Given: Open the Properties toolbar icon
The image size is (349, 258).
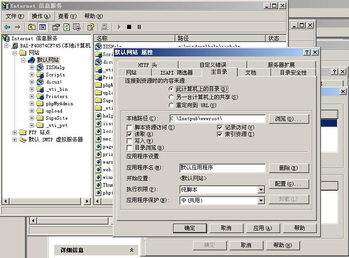Looking at the screenshot, I should (x=56, y=27).
